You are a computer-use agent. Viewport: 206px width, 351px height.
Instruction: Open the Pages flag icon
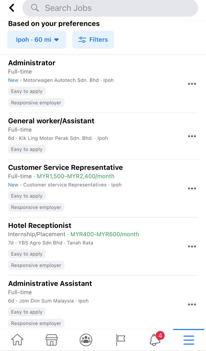(120, 340)
